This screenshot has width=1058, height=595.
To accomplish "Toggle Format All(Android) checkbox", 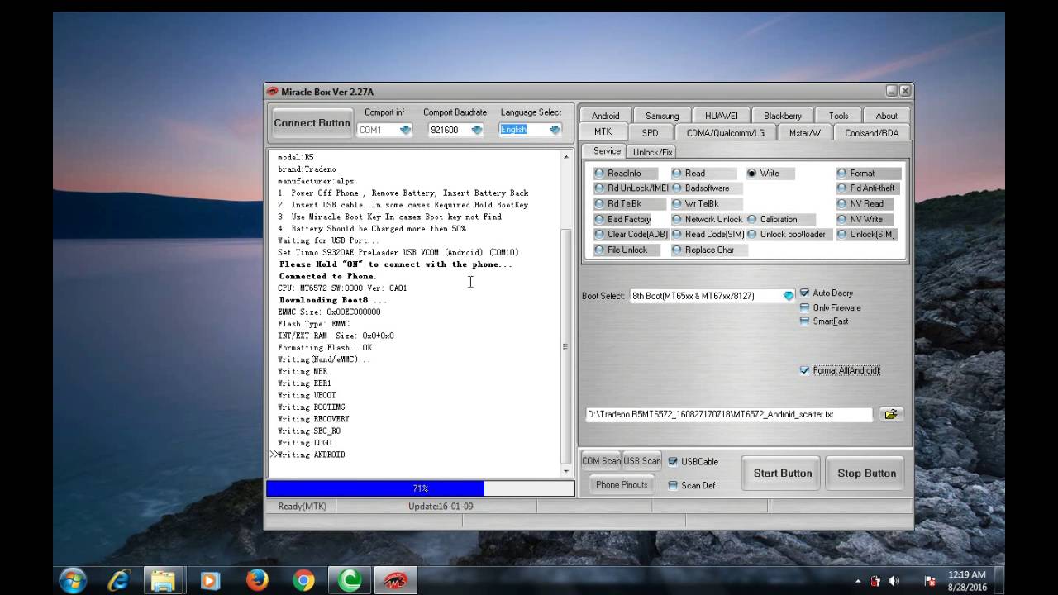I will (x=804, y=370).
